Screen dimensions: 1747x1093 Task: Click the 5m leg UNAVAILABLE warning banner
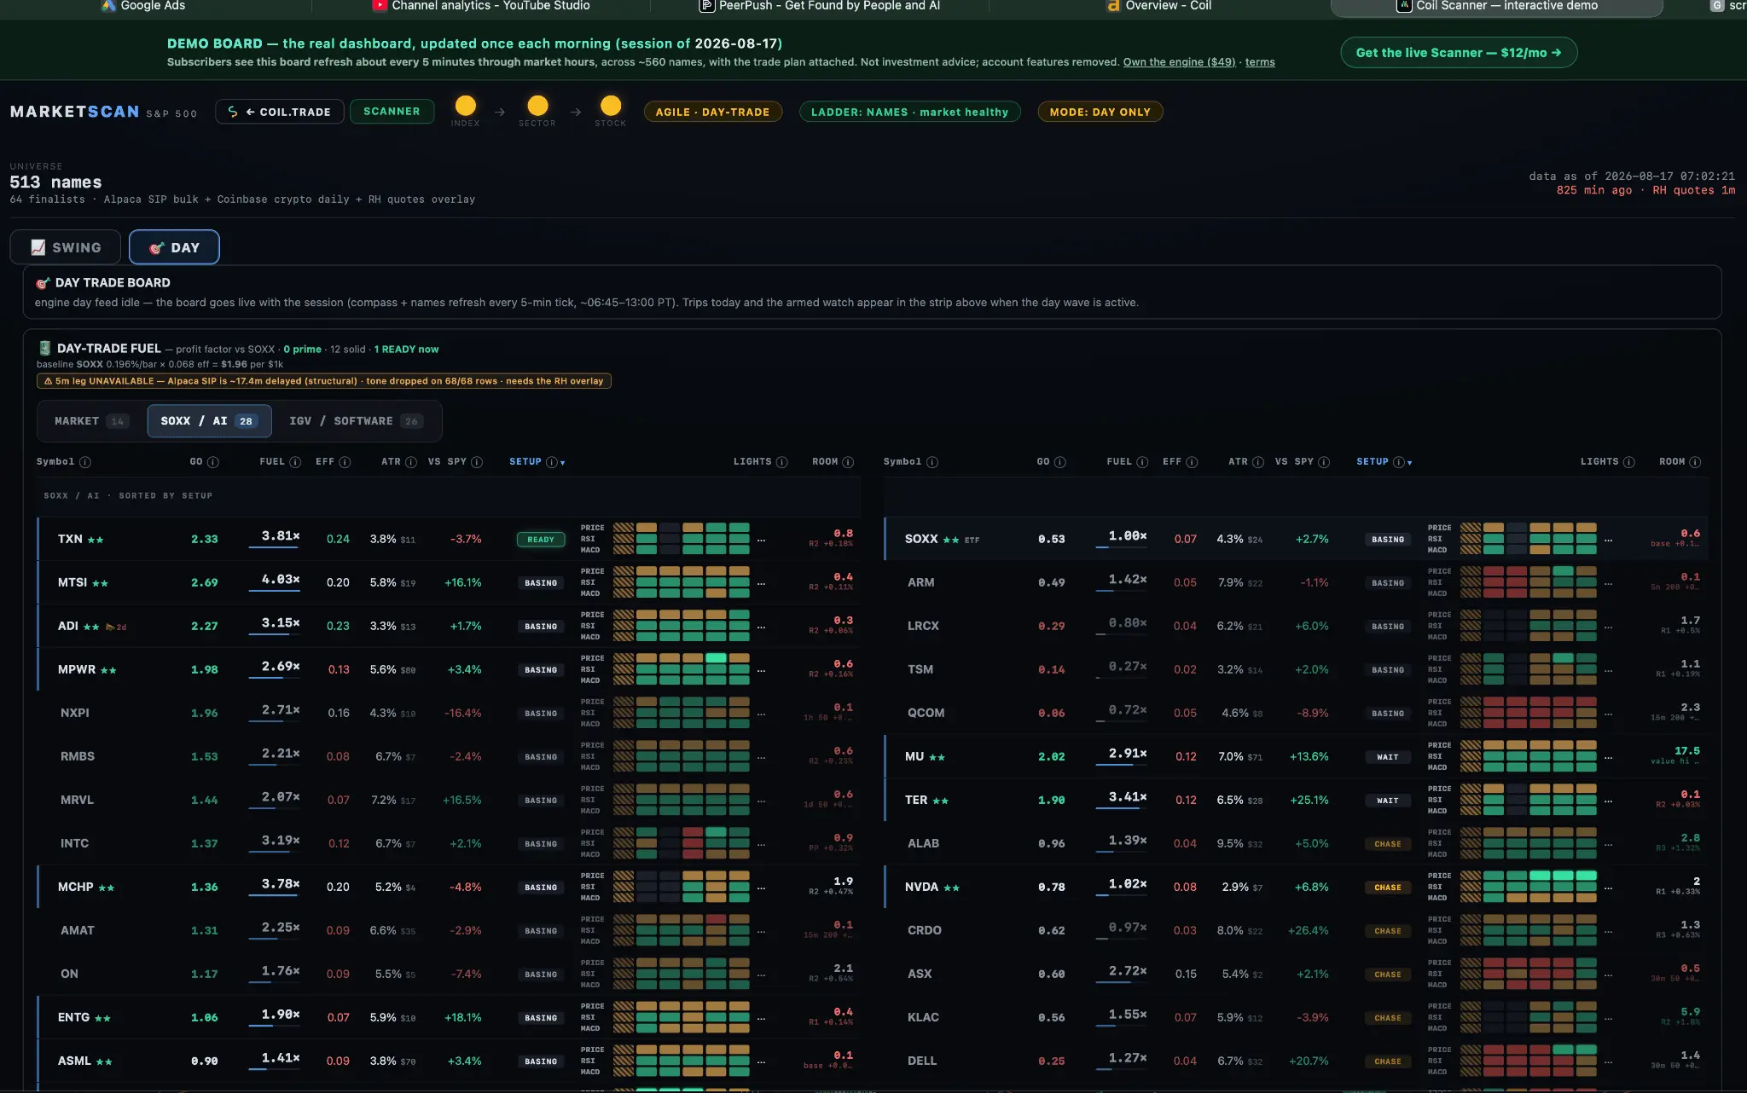point(324,381)
